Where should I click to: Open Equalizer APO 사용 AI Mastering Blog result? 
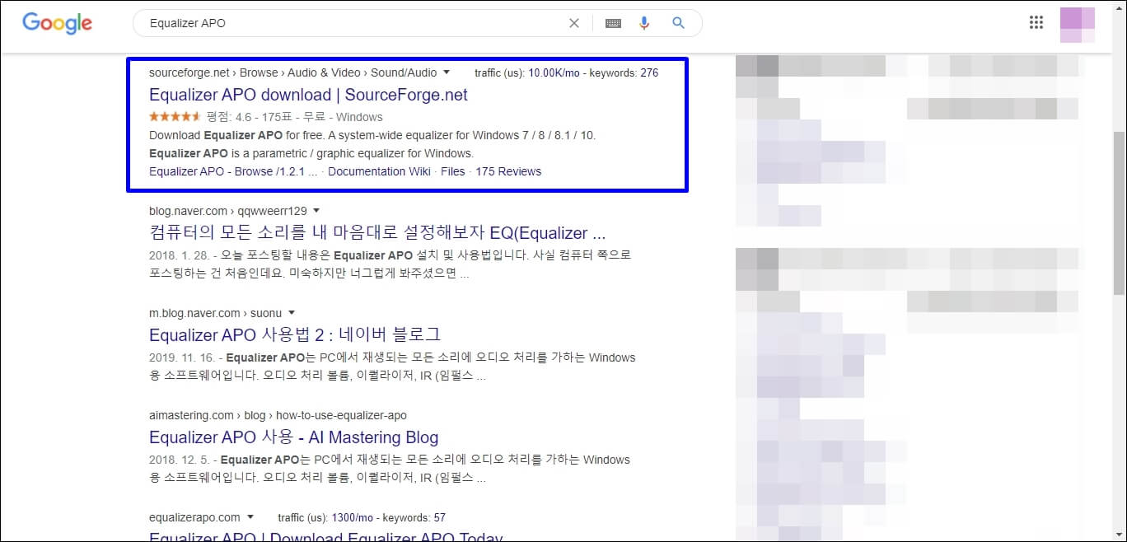pyautogui.click(x=293, y=437)
